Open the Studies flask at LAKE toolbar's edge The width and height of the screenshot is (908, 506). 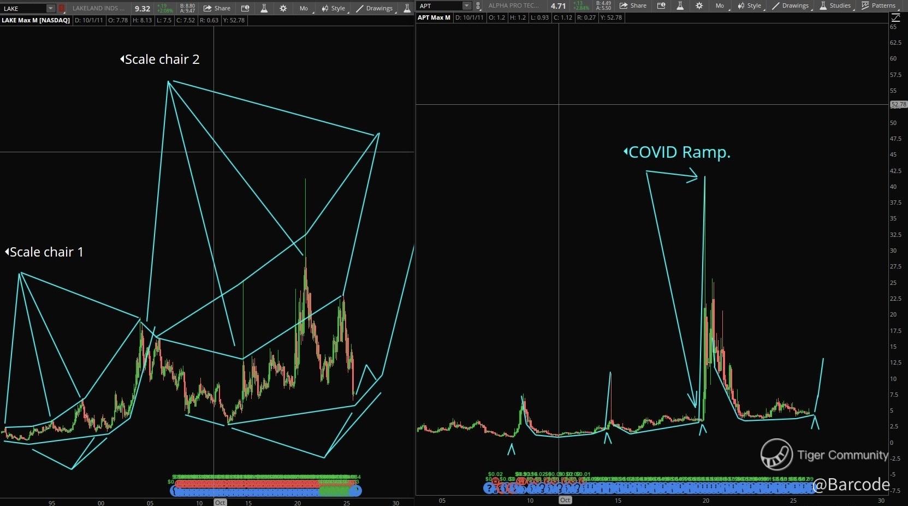(x=407, y=8)
